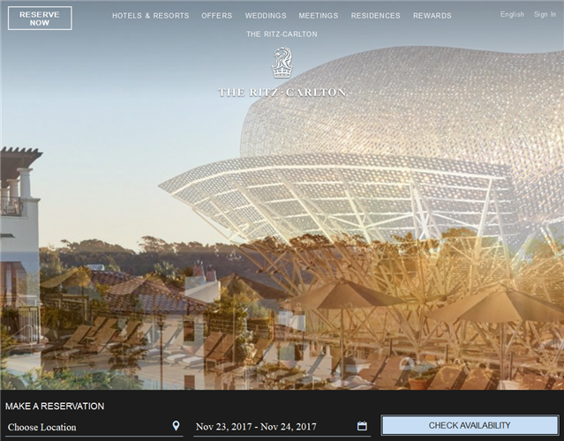Click the Make a Reservation heading

(55, 406)
